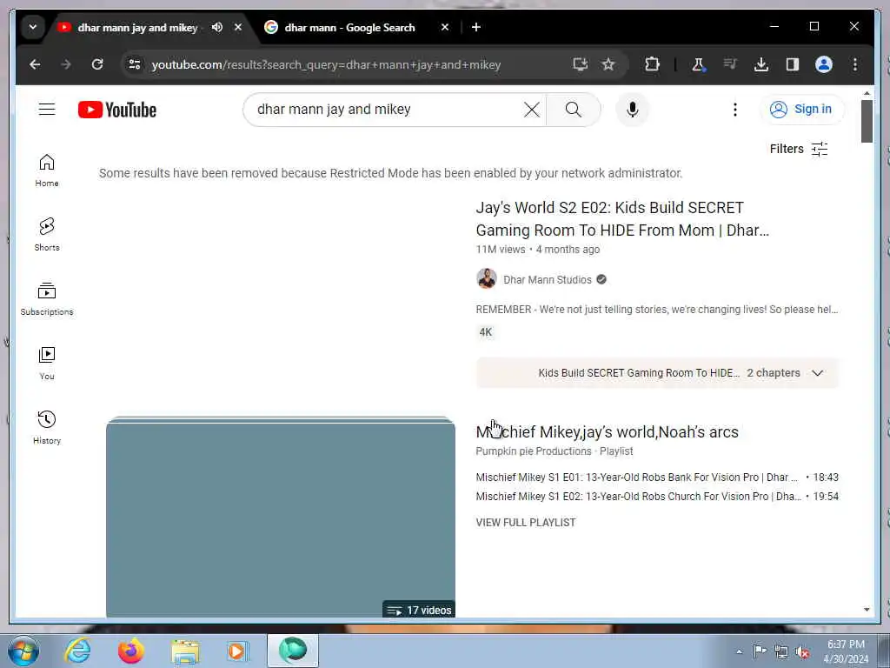890x668 pixels.
Task: Click the muted volume tray icon
Action: pyautogui.click(x=802, y=652)
